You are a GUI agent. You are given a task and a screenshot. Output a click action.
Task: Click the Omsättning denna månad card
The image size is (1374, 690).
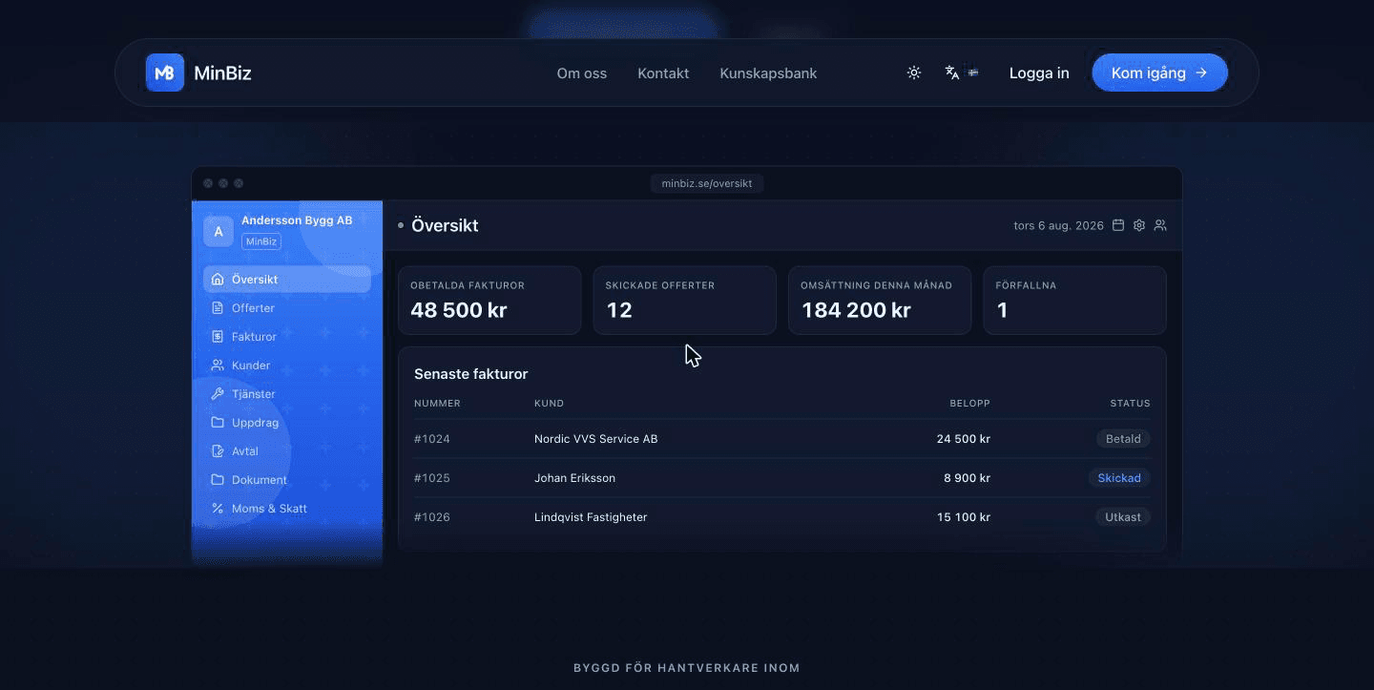(880, 301)
